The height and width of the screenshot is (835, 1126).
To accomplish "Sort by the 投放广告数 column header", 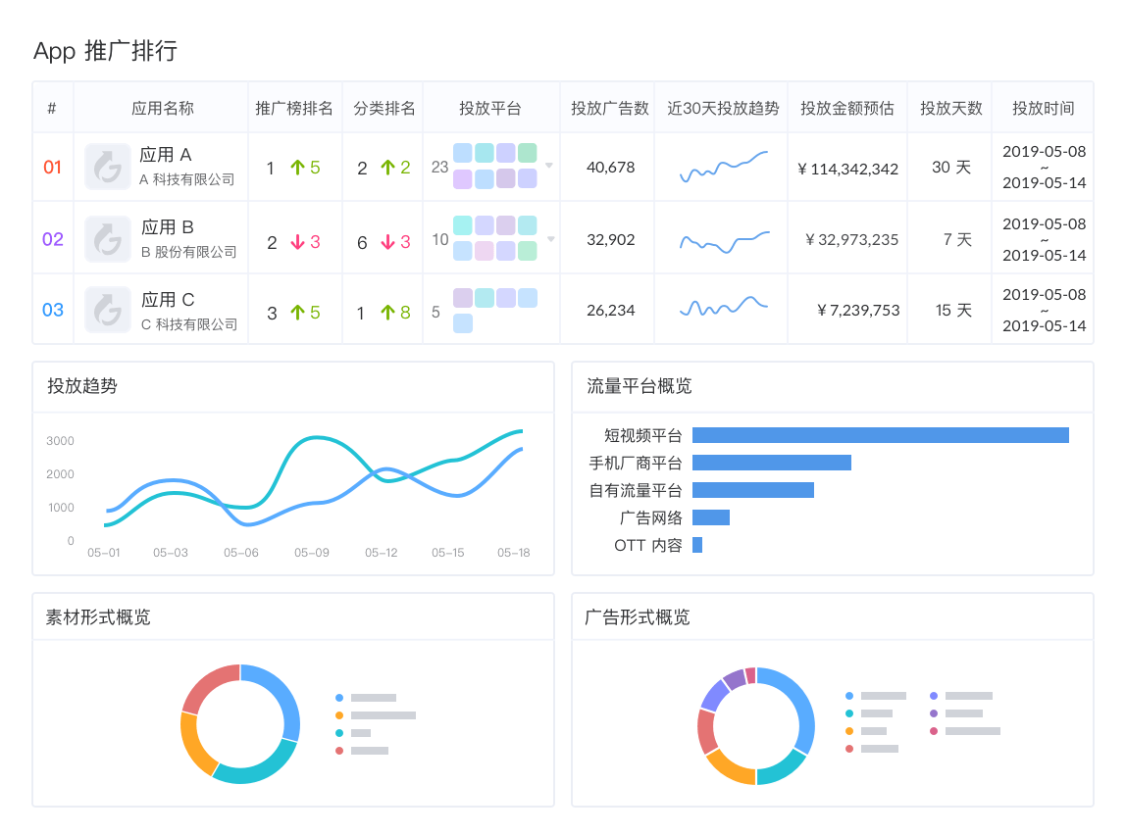I will (x=609, y=108).
